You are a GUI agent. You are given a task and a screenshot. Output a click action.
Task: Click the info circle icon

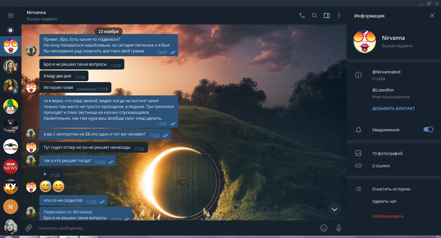tap(358, 75)
